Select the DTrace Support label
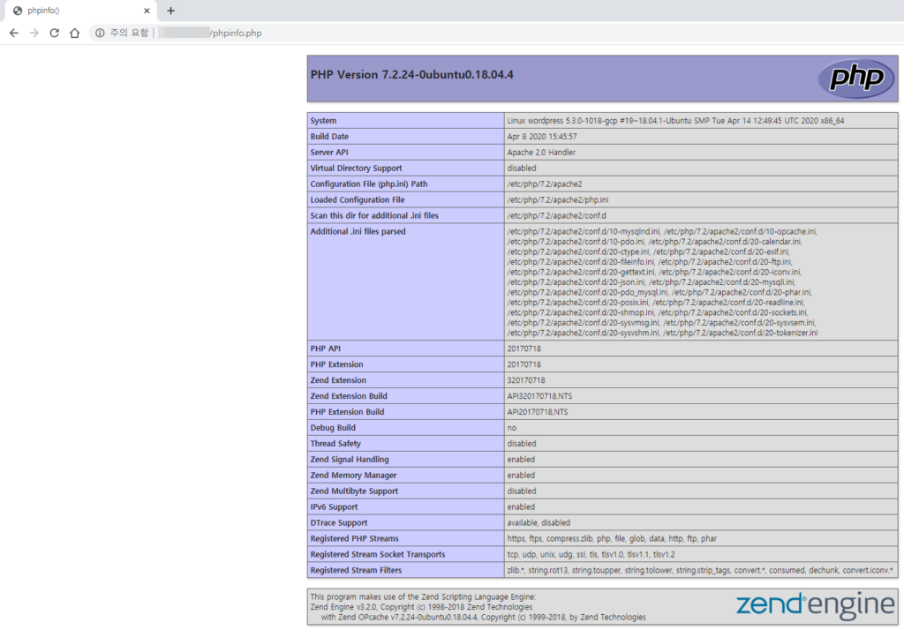This screenshot has height=630, width=904. 338,522
